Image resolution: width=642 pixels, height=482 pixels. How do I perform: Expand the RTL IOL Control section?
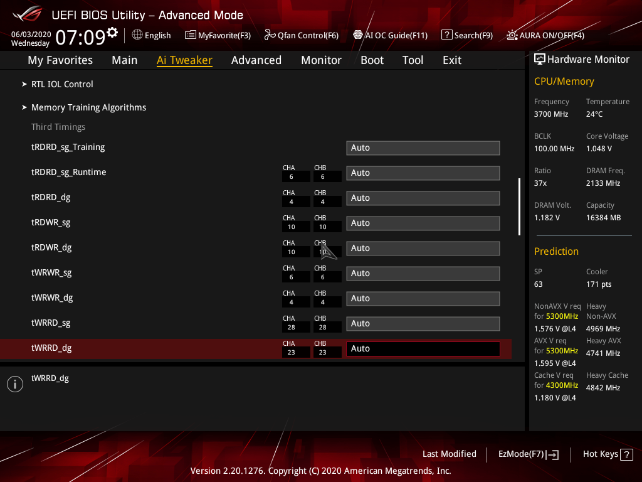(x=62, y=83)
